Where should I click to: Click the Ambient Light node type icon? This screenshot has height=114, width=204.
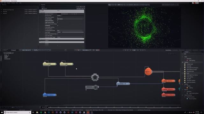coord(185,64)
